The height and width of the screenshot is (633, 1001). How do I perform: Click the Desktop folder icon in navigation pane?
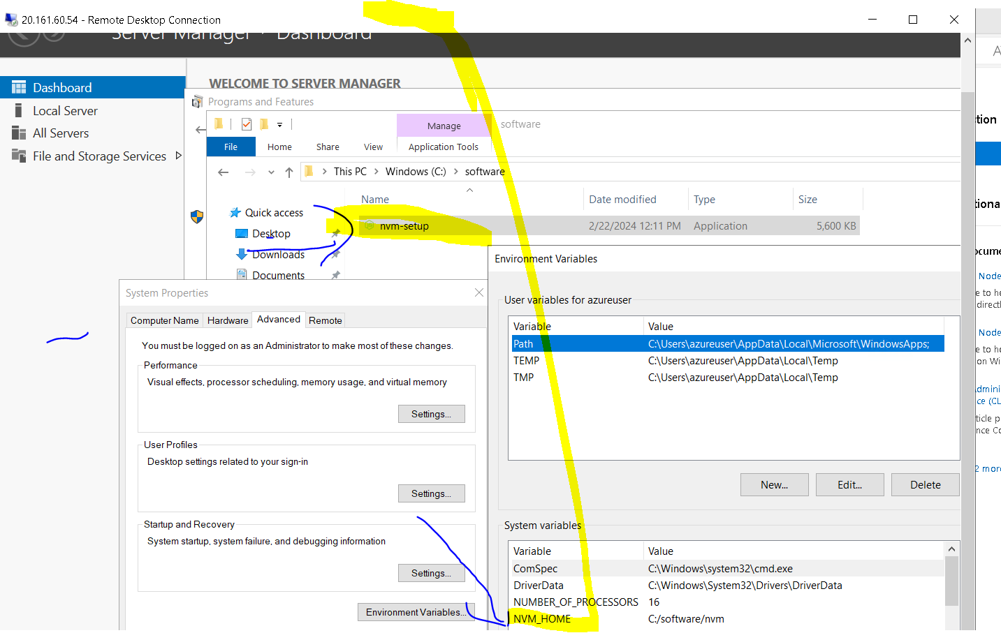click(x=242, y=233)
